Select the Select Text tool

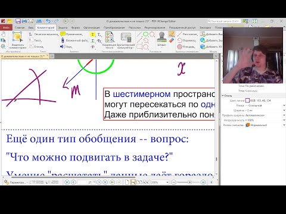(4, 40)
